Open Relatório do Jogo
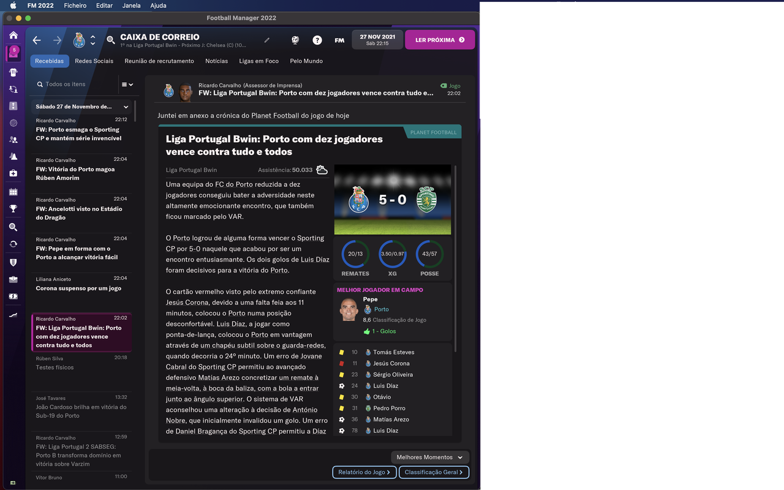This screenshot has width=784, height=490. [x=364, y=472]
